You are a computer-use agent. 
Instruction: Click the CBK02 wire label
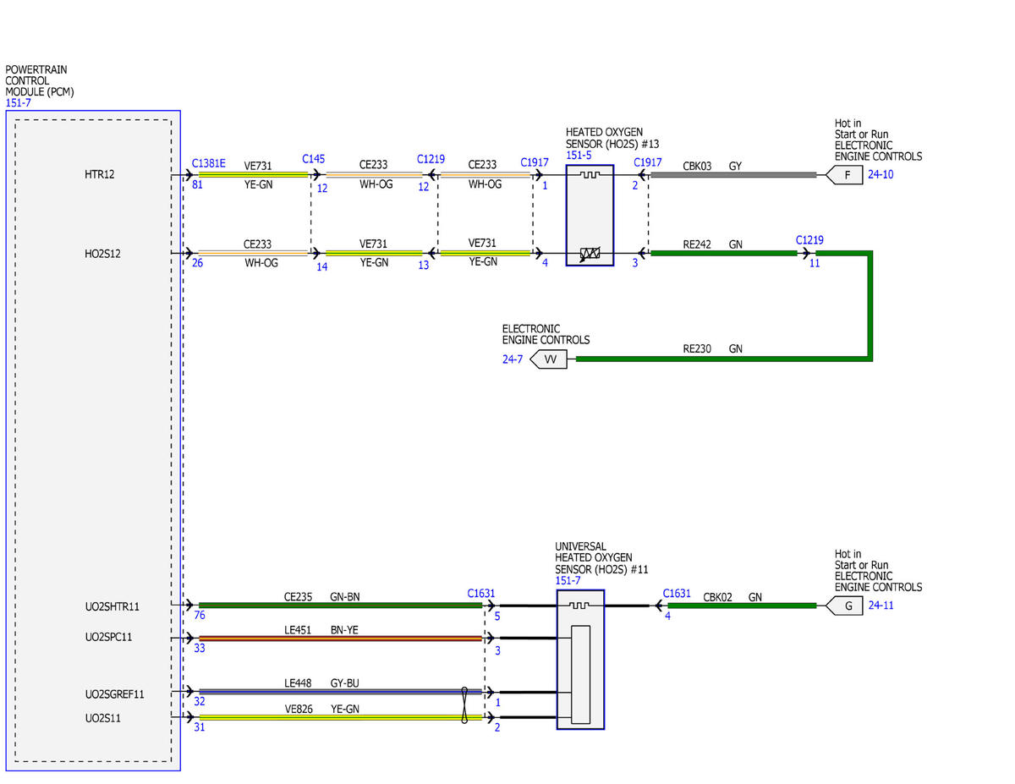[718, 596]
